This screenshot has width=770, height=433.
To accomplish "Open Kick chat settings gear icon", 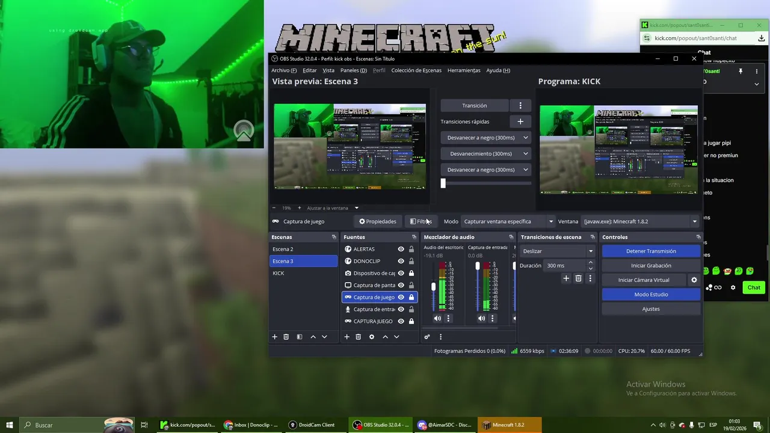I will [x=733, y=287].
